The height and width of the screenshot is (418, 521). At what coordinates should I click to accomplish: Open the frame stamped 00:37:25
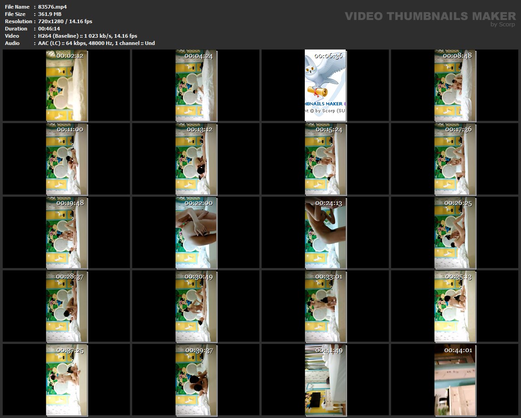click(66, 380)
